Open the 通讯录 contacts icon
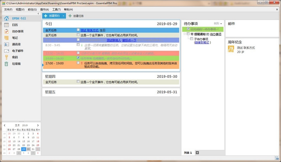This screenshot has height=162, width=281. [6, 44]
